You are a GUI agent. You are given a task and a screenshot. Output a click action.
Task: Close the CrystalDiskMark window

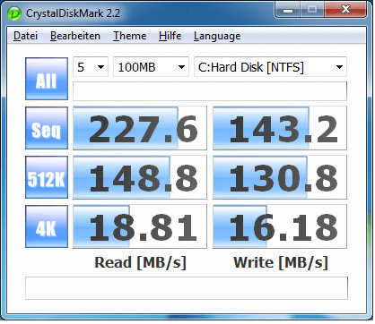pyautogui.click(x=345, y=10)
